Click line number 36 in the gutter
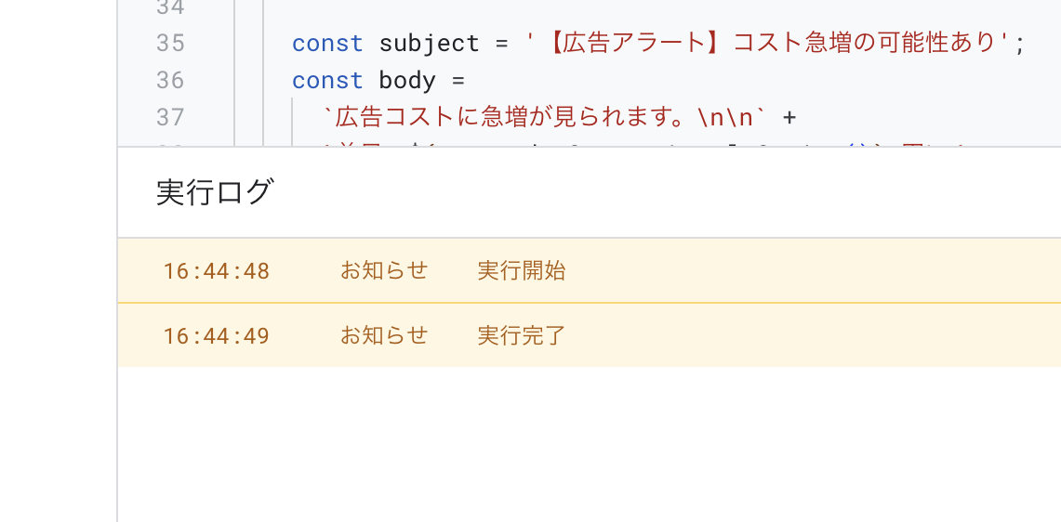The image size is (1061, 522). 170,81
